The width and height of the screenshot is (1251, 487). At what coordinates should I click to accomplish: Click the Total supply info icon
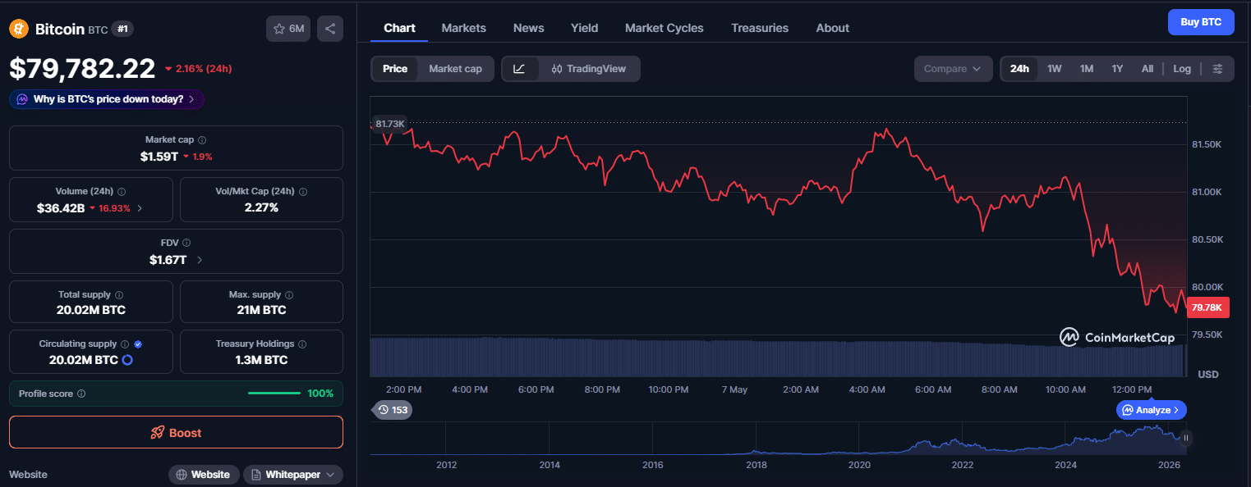point(119,294)
